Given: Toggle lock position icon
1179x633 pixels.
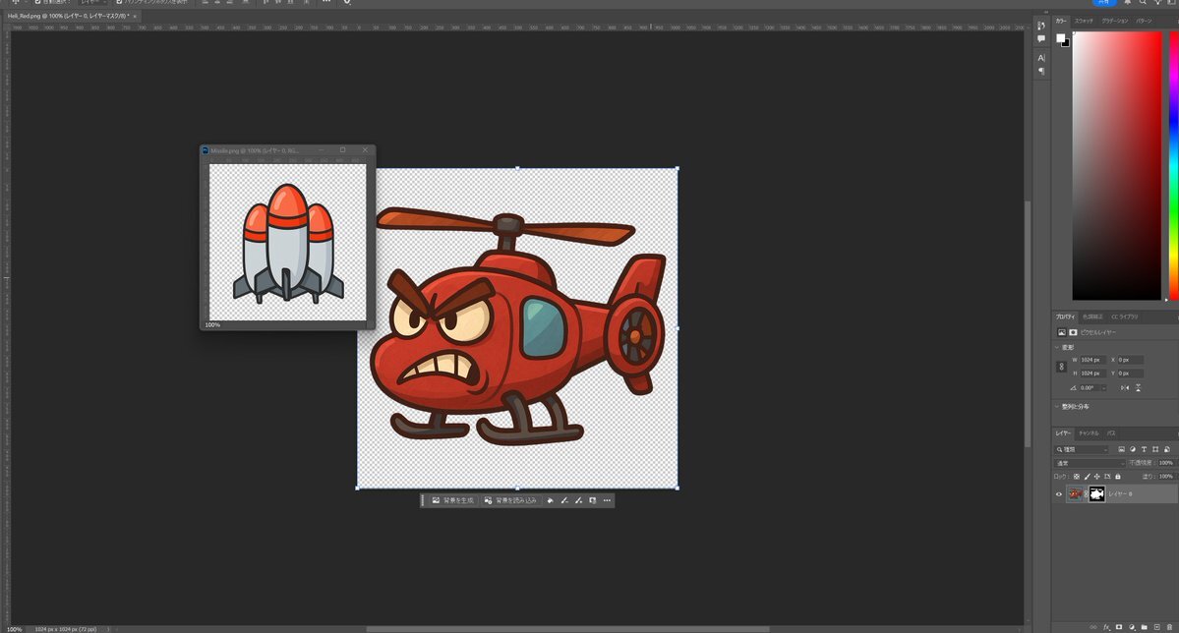Looking at the screenshot, I should [1096, 477].
